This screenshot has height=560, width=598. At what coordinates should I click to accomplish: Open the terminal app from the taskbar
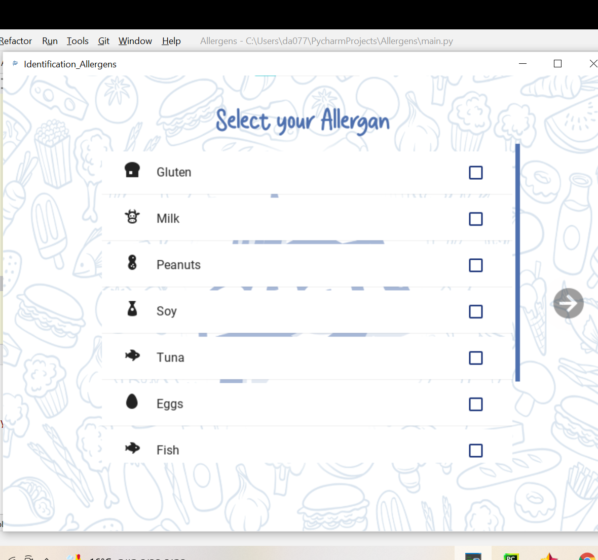(x=472, y=555)
